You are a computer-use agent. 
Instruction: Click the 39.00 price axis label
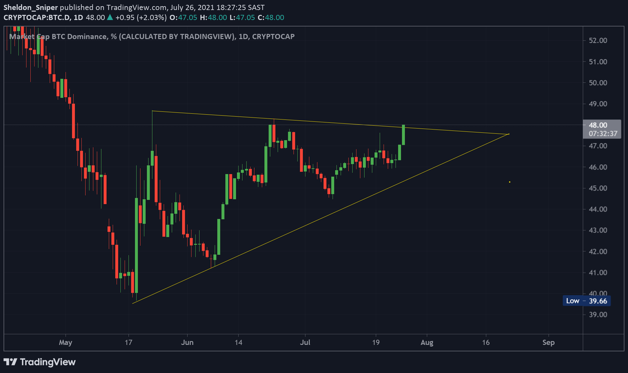pos(598,315)
